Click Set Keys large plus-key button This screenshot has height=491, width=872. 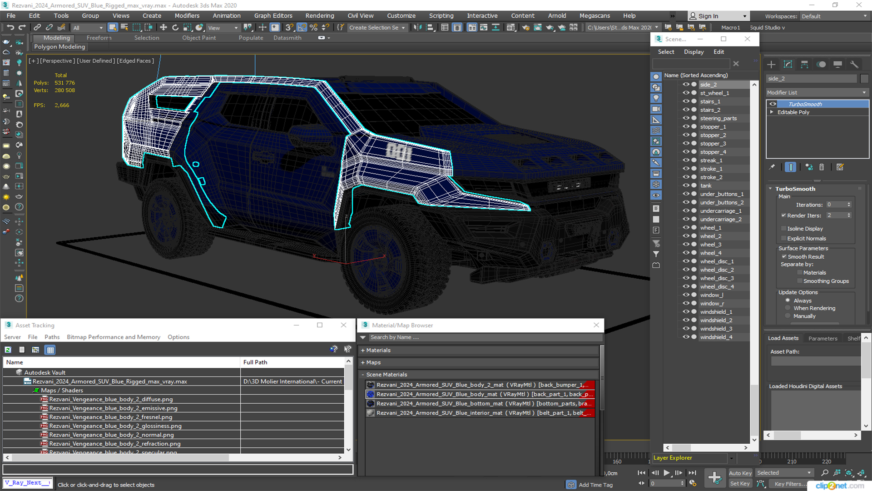[714, 478]
